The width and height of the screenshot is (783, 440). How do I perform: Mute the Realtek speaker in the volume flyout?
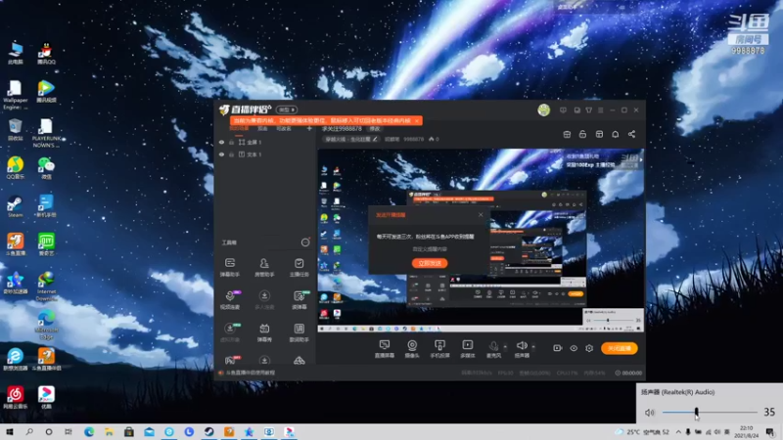click(x=650, y=413)
